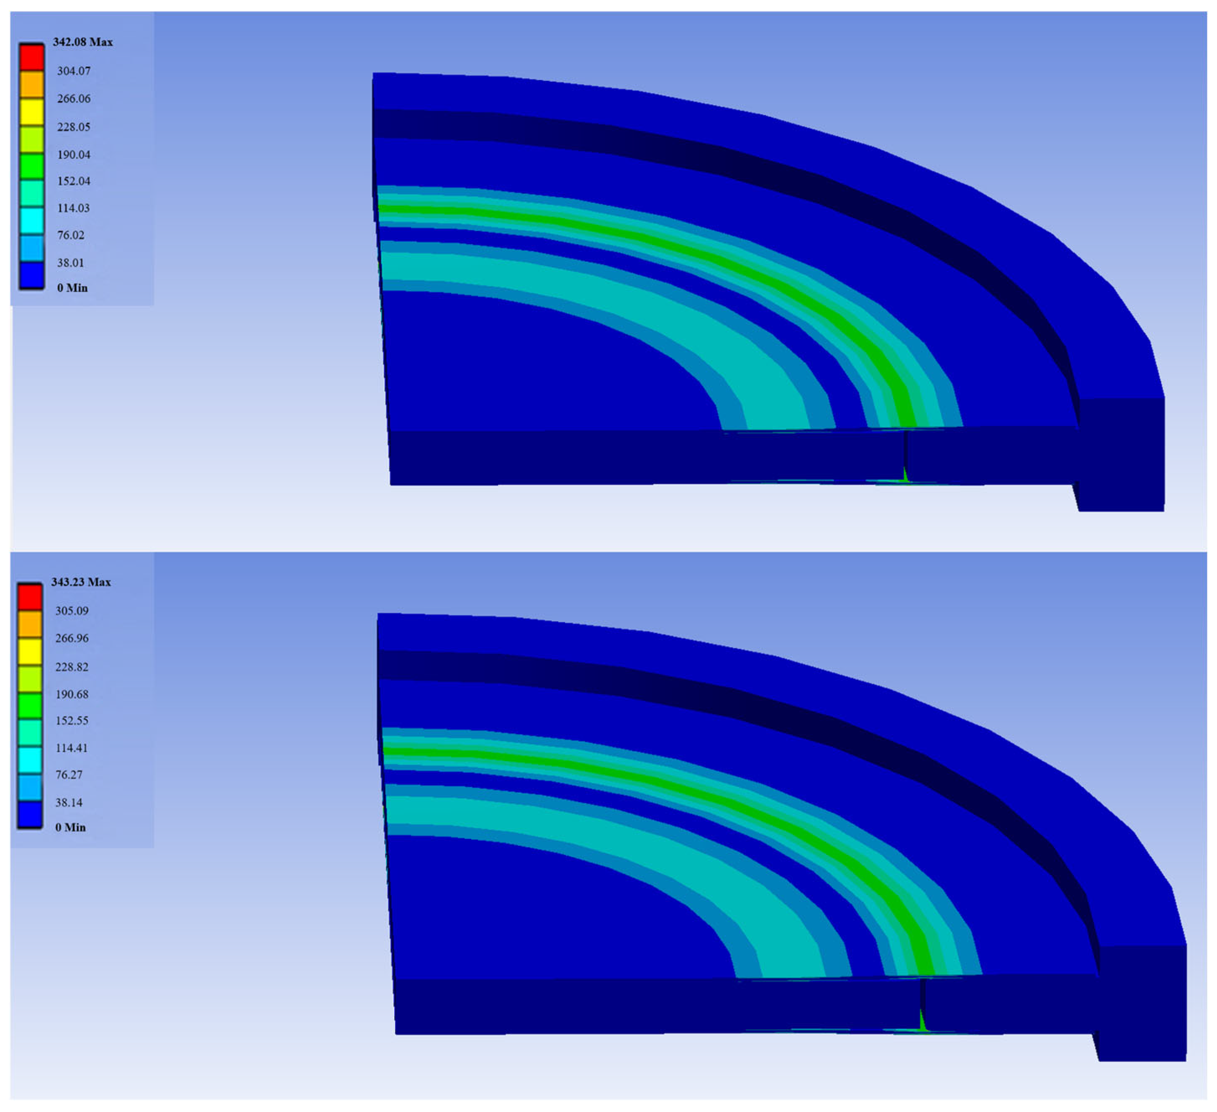Click the yellow swatch in top legend

(x=31, y=112)
